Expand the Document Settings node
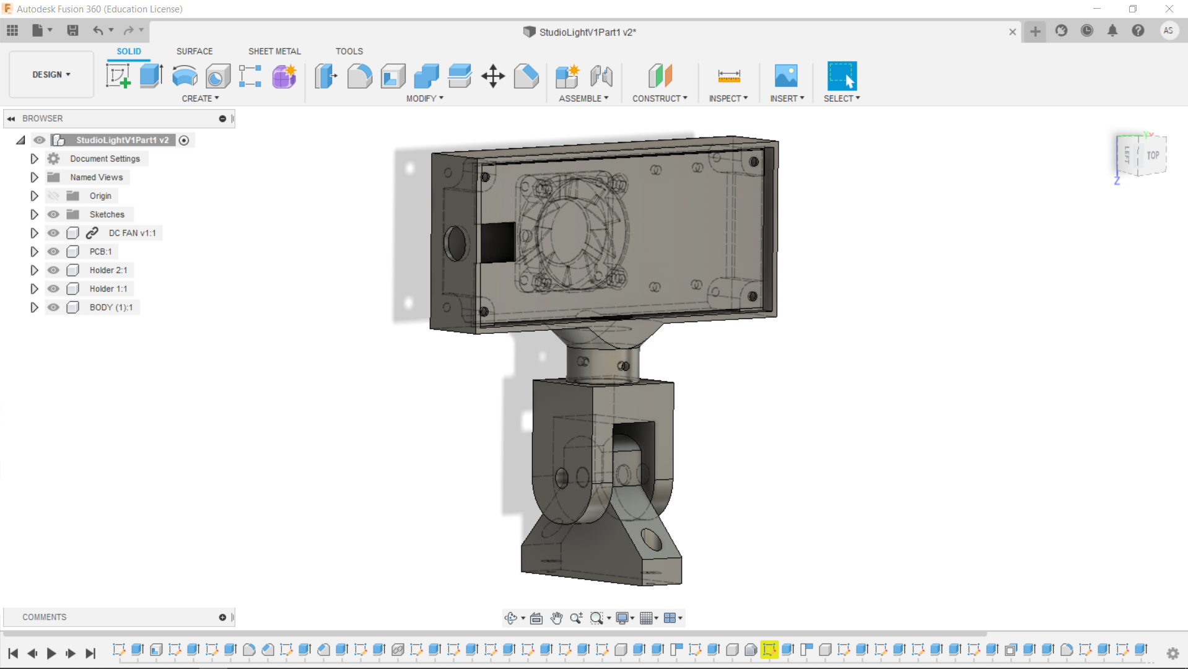Viewport: 1188px width, 669px height. (34, 159)
